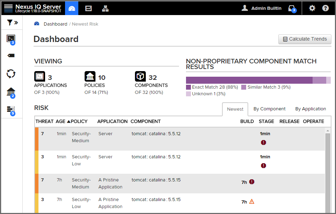336x214 pixels.
Task: Click build warning triangle for Security-Low Pristine Application
Action: click(252, 201)
